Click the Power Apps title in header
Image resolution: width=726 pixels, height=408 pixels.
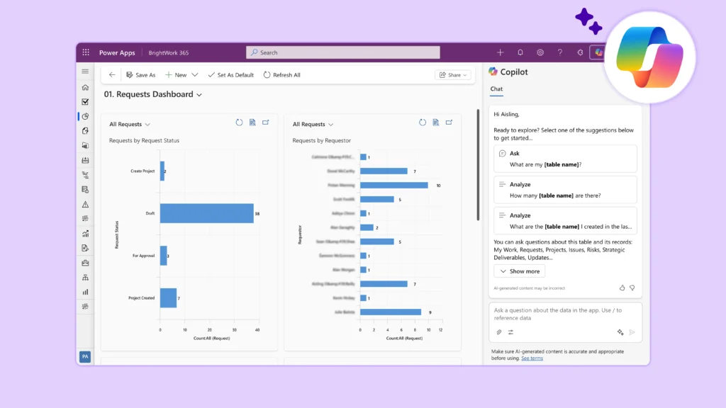pyautogui.click(x=117, y=52)
